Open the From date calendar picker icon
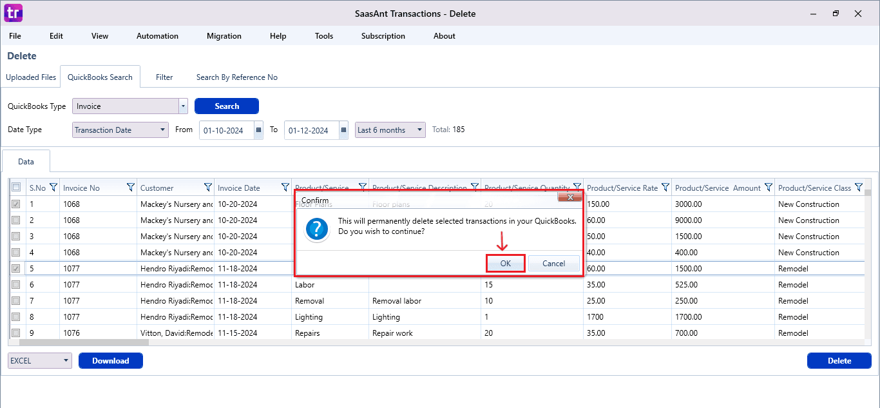The image size is (880, 408). point(259,130)
